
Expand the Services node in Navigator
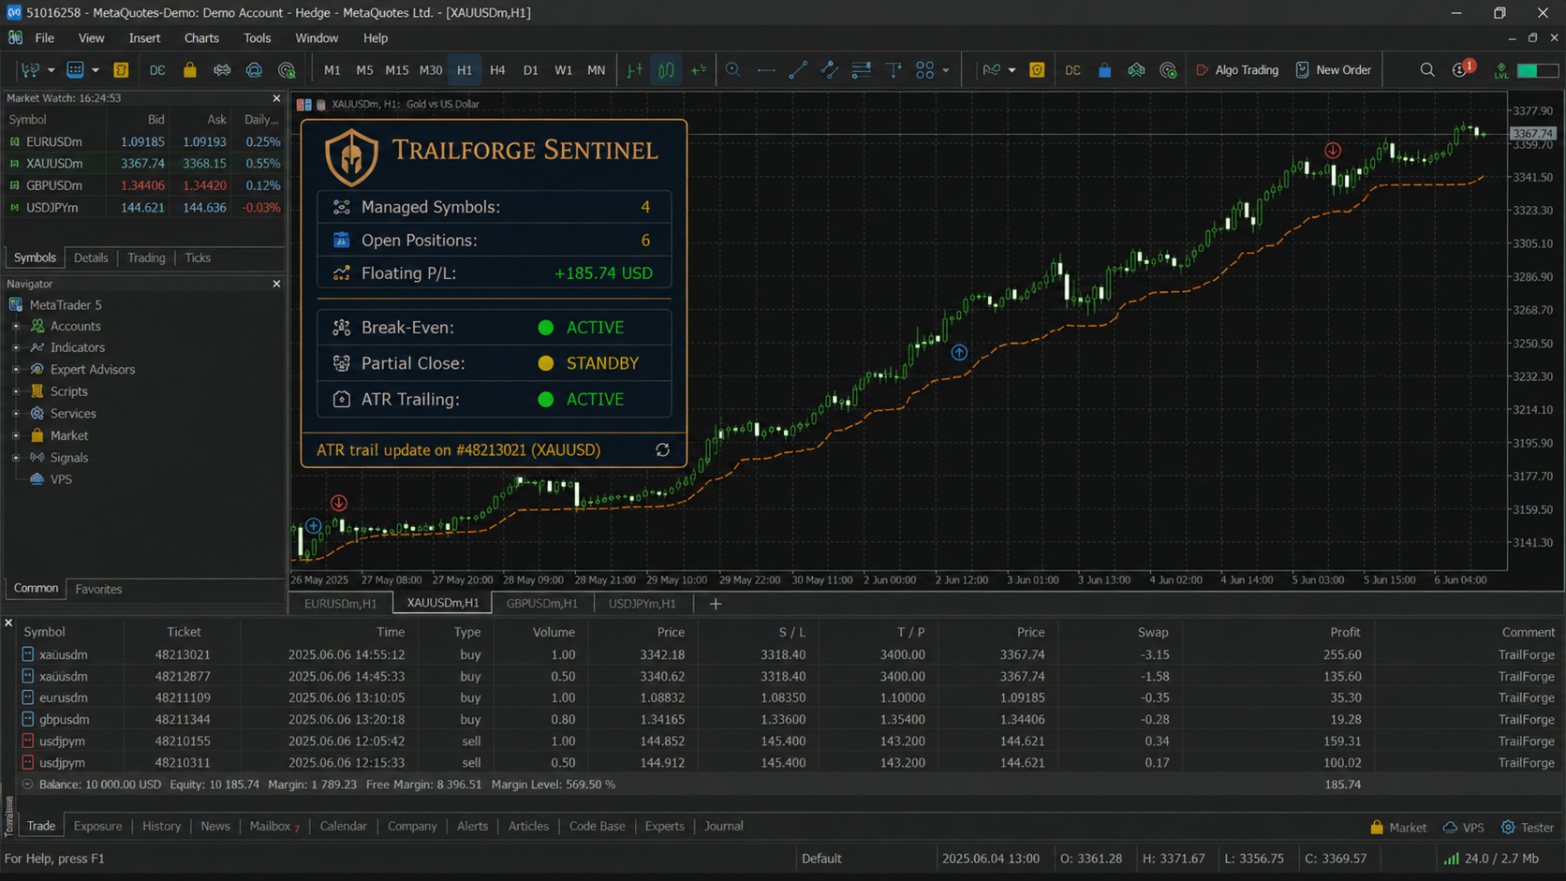(16, 414)
